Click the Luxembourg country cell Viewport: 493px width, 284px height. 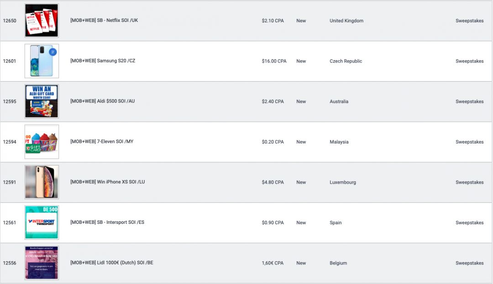pos(342,182)
